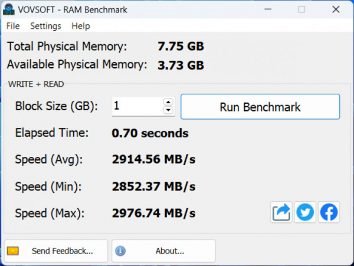Share benchmark results using the share arrow icon
Viewport: 354px width, 266px height.
(x=281, y=212)
